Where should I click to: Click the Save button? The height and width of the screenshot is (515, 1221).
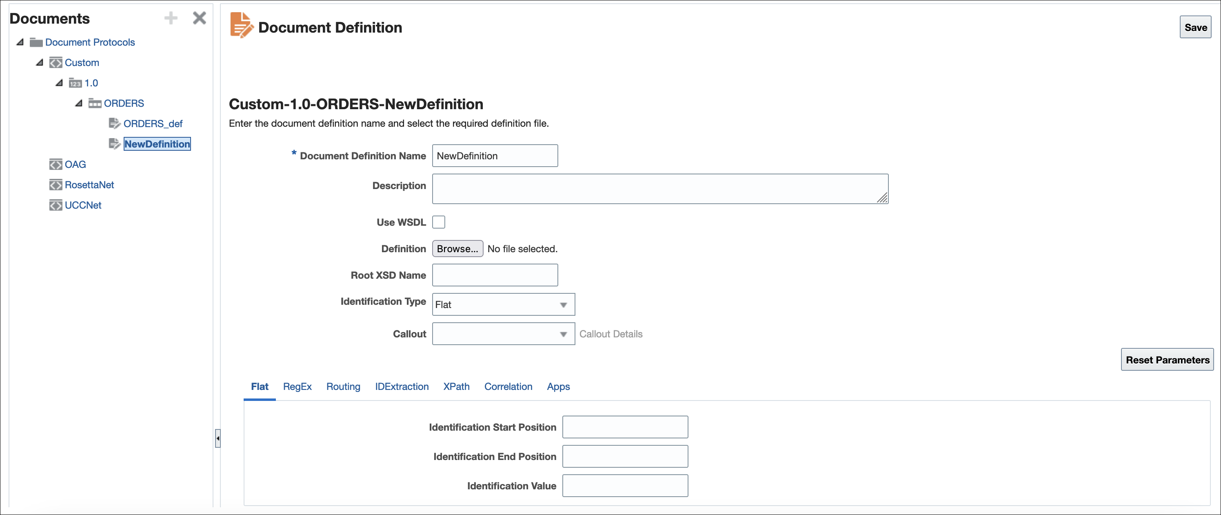click(x=1195, y=27)
